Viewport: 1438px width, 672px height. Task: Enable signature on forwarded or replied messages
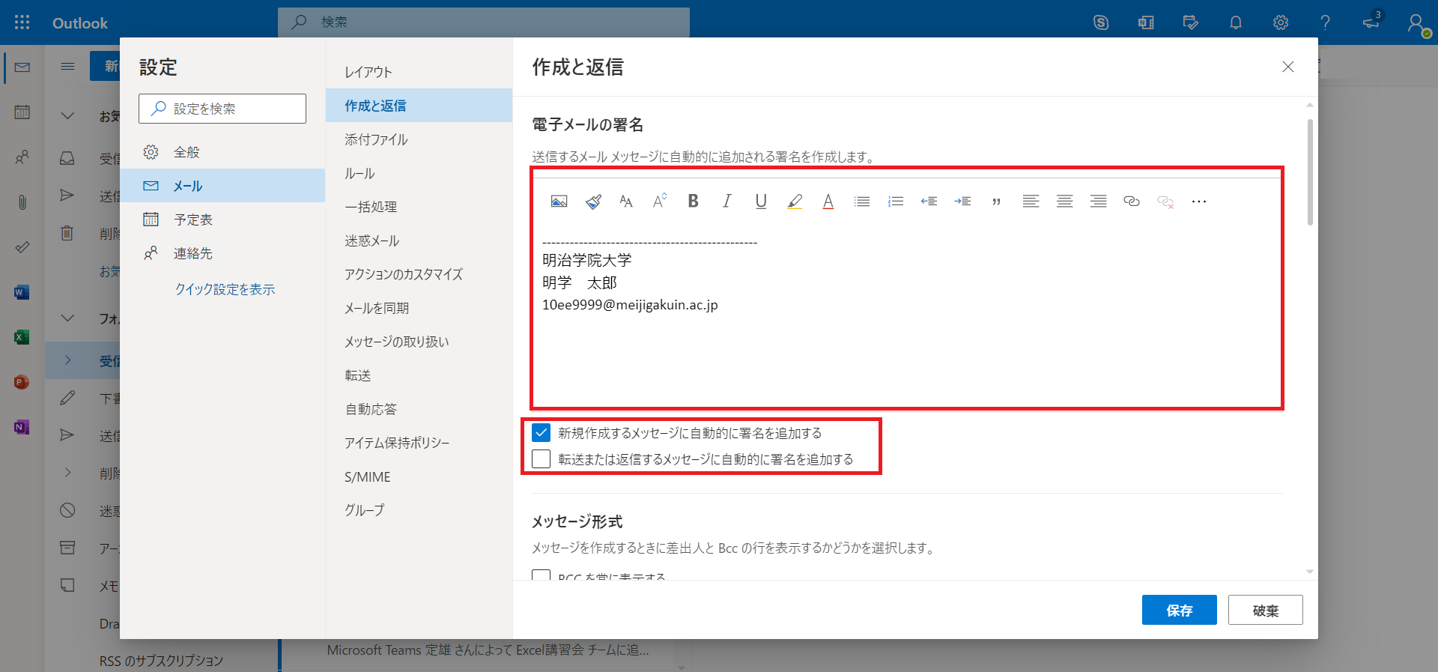(541, 459)
